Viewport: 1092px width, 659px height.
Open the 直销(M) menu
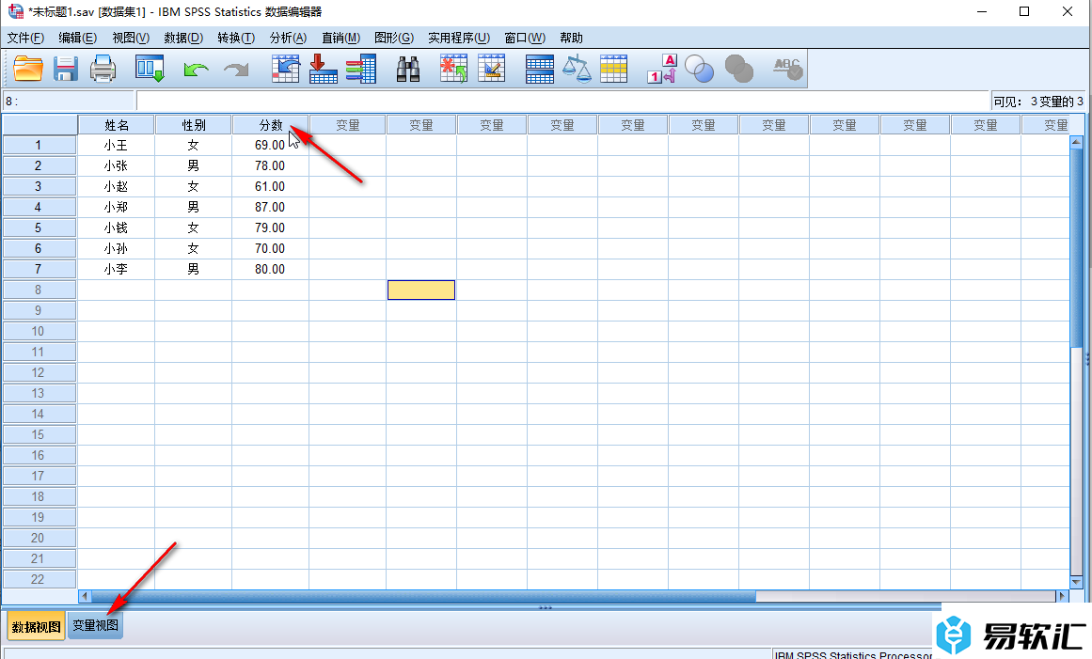340,38
